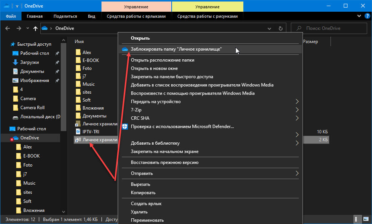
Task: Open the Вид ribbon tab
Action: click(91, 16)
